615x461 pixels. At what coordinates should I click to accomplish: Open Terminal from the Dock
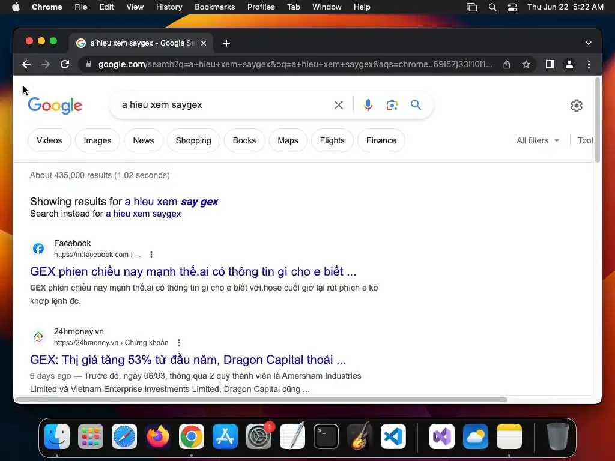point(326,436)
